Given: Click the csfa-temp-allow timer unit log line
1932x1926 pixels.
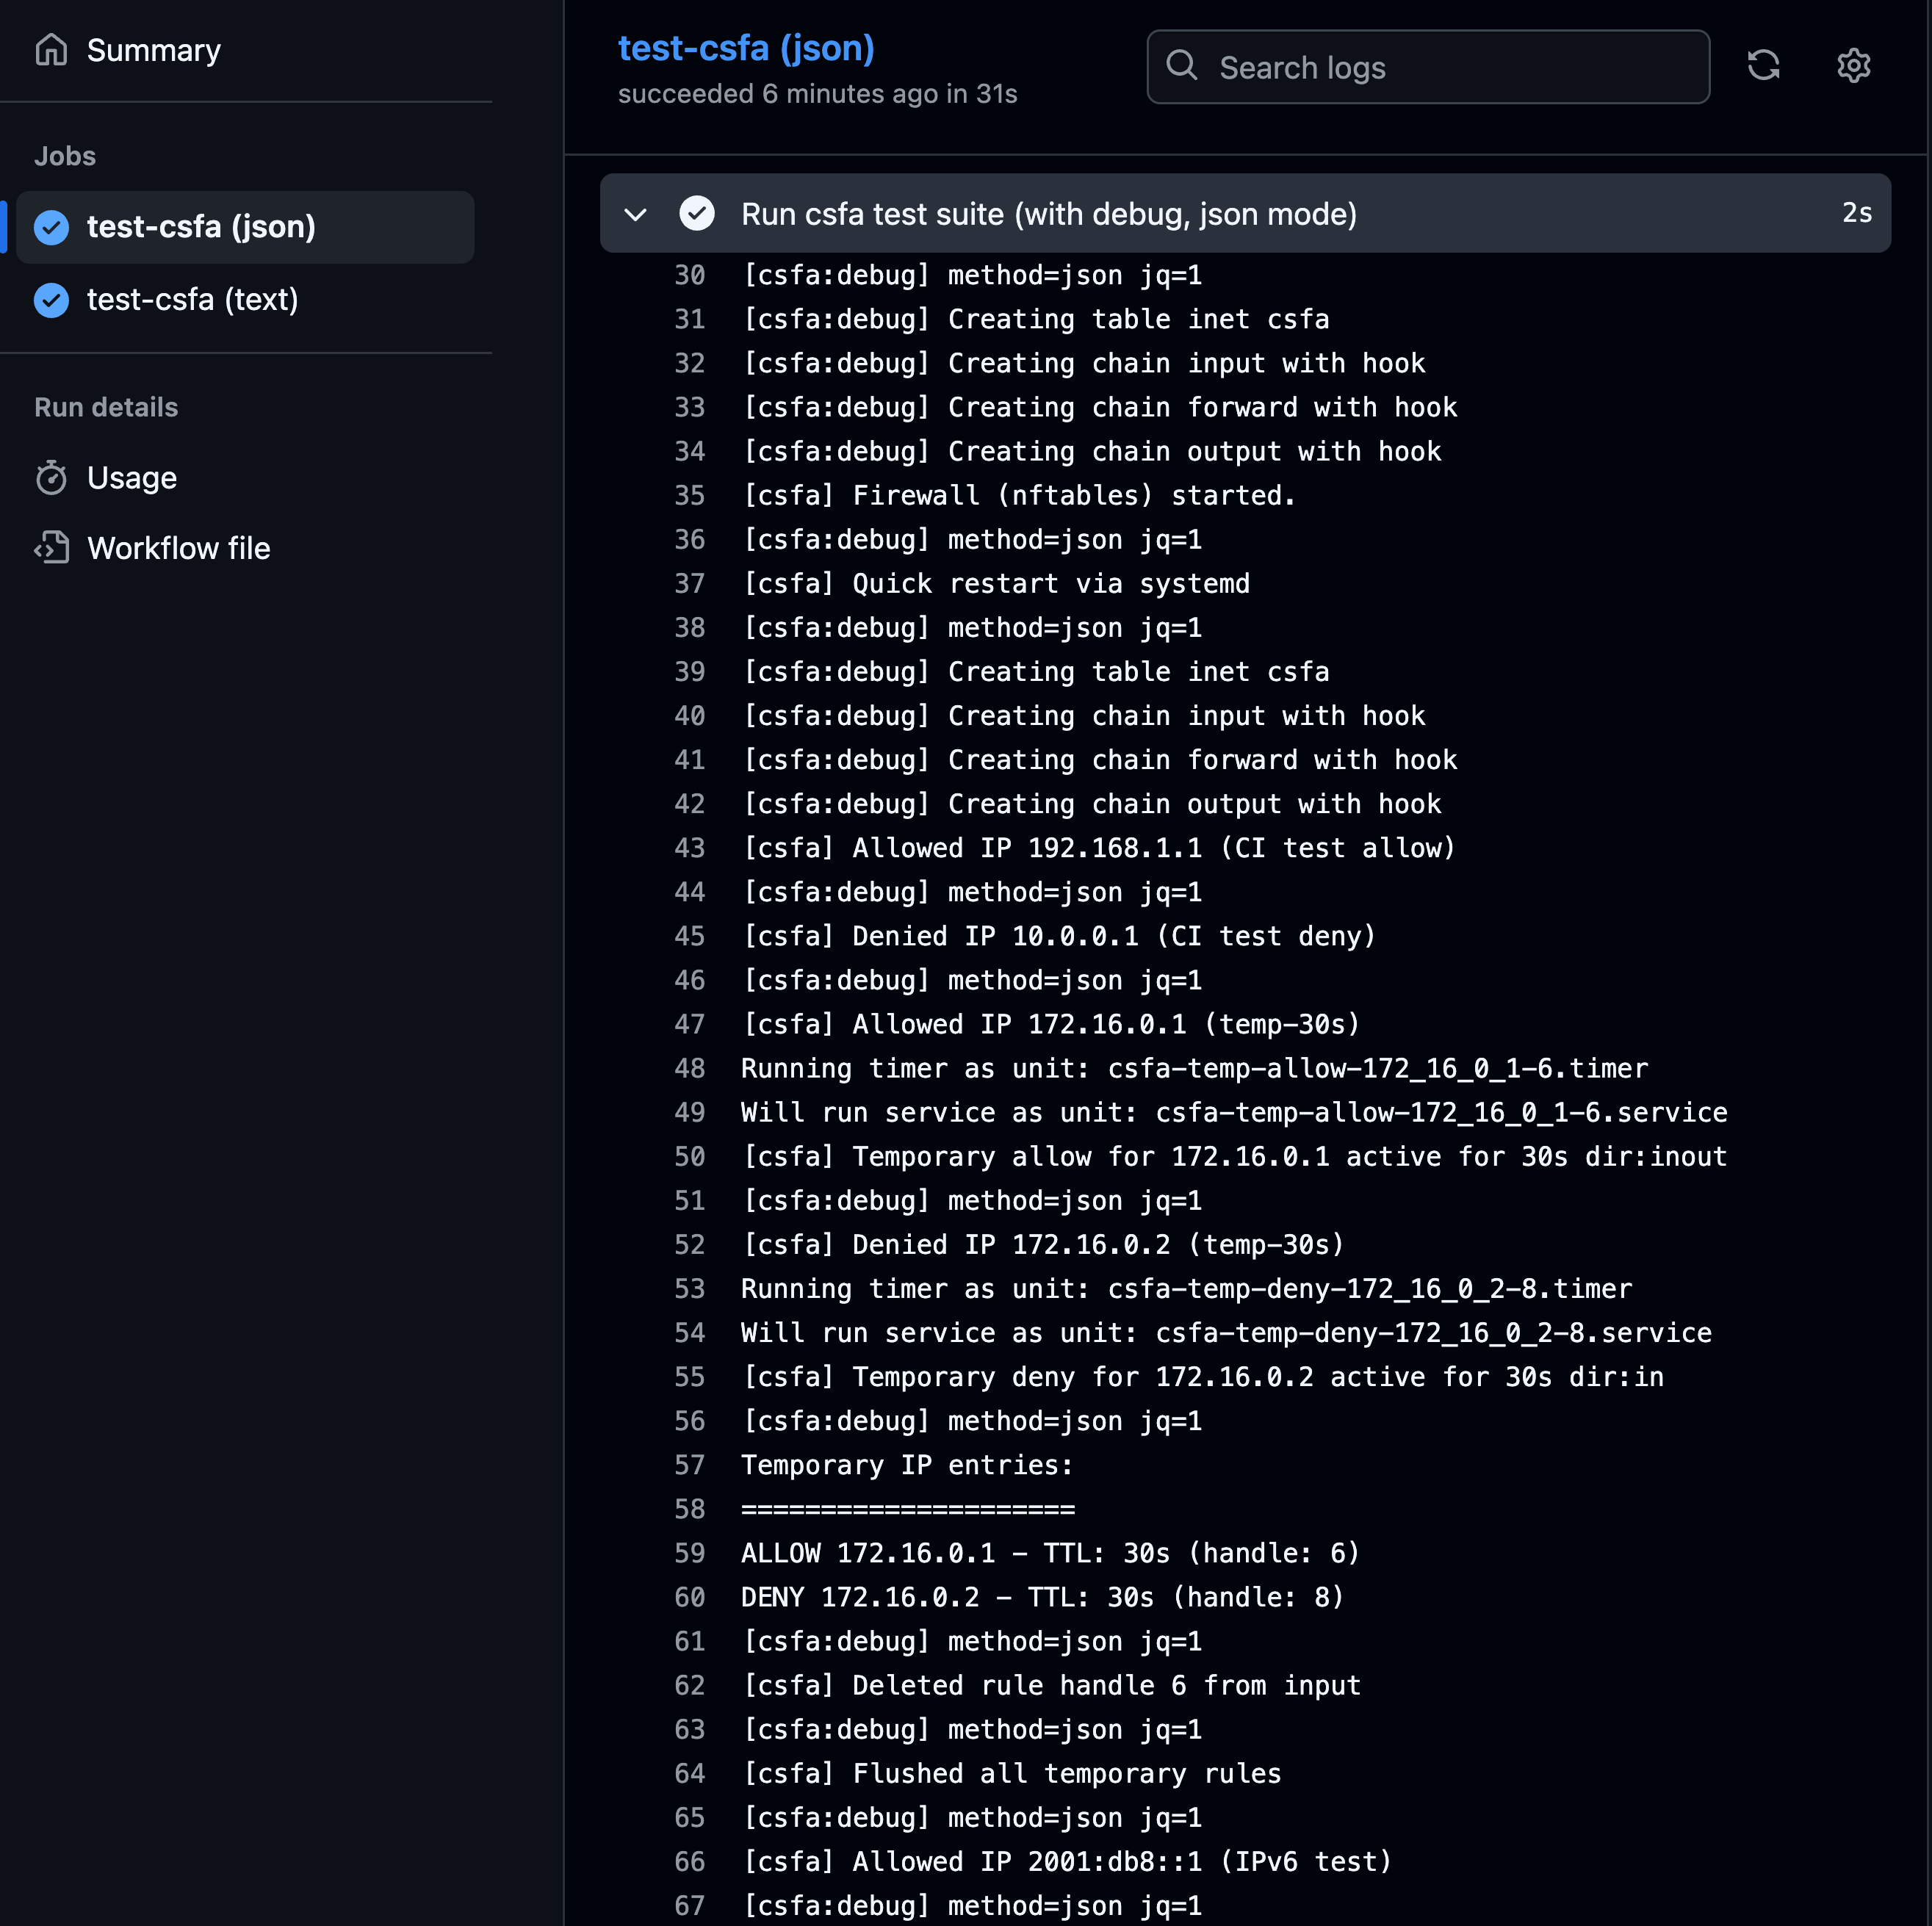Looking at the screenshot, I should pyautogui.click(x=1194, y=1068).
